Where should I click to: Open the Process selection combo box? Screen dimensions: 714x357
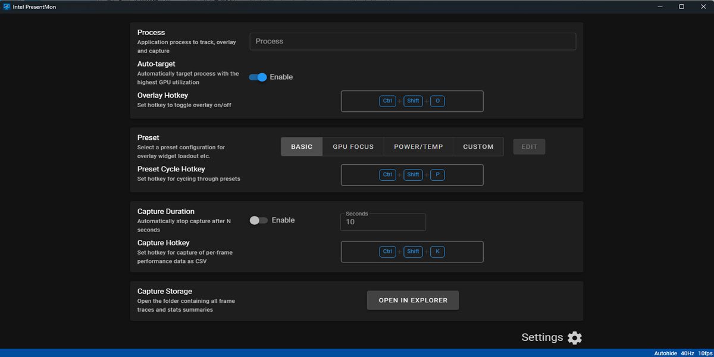(412, 42)
